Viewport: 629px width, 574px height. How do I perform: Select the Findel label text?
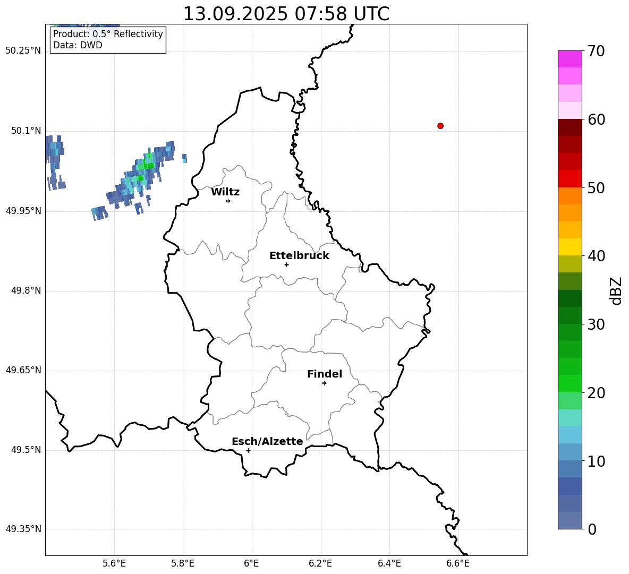[x=325, y=374]
